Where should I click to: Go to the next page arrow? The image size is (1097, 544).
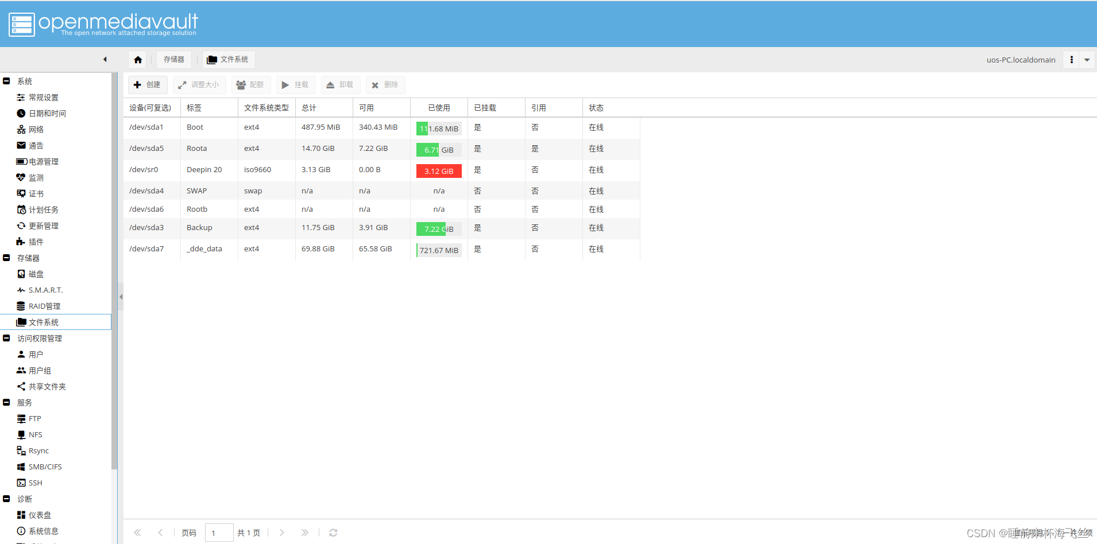(282, 533)
